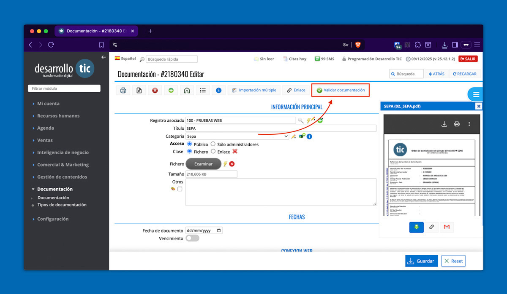Viewport: 507px width, 294px height.
Task: Click the print document toolbar icon
Action: 123,90
